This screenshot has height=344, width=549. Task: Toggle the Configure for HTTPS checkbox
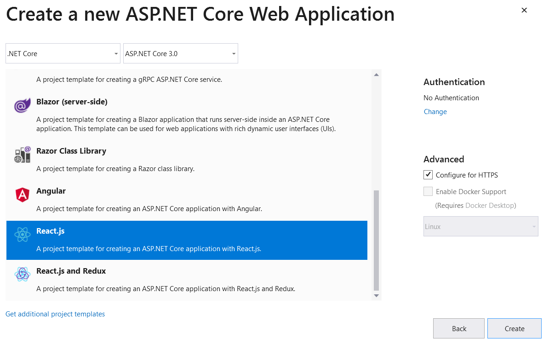tap(428, 175)
